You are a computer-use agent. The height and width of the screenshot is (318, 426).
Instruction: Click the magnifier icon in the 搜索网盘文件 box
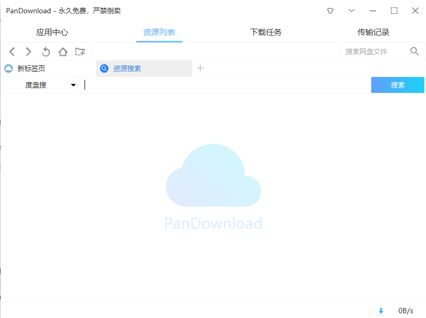[x=414, y=51]
